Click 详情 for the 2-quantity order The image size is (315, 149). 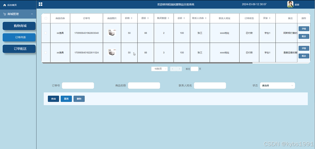point(304,29)
